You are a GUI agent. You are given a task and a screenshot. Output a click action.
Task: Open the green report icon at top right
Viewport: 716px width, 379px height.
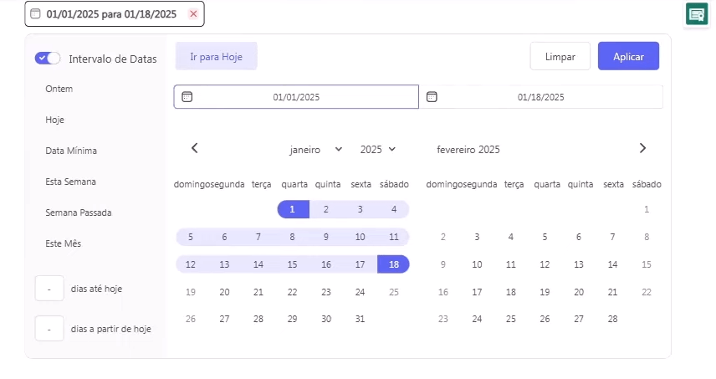coord(697,14)
